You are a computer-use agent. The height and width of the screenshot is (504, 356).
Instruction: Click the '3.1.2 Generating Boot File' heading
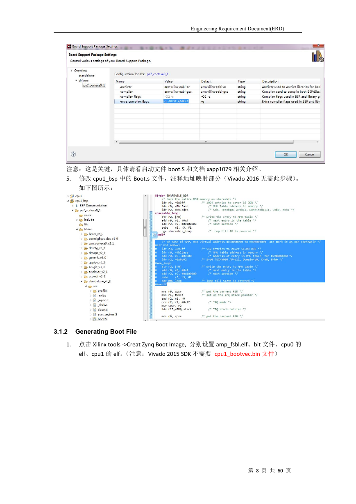tap(95, 332)
